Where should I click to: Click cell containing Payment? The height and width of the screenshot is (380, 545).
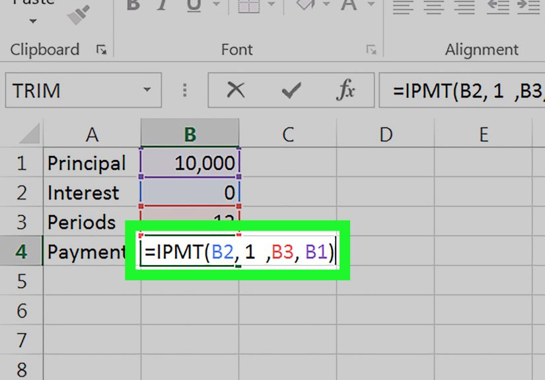tap(92, 251)
